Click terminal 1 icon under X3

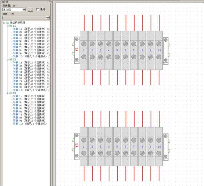tap(16, 96)
